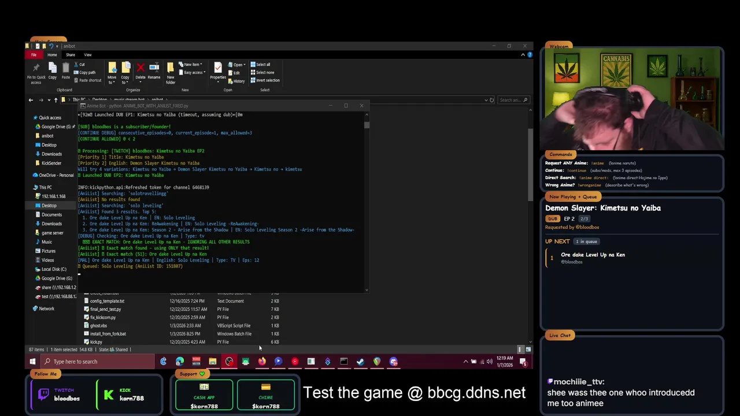Select file config_template.txt
Image resolution: width=740 pixels, height=416 pixels.
click(x=107, y=301)
